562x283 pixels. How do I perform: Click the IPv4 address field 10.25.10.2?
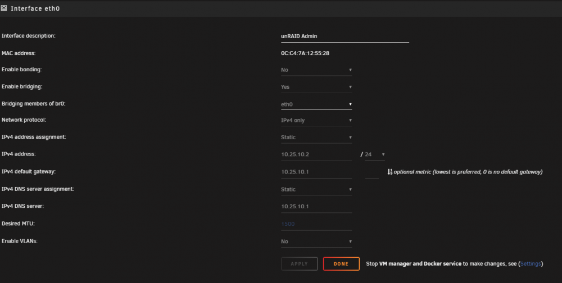click(316, 154)
